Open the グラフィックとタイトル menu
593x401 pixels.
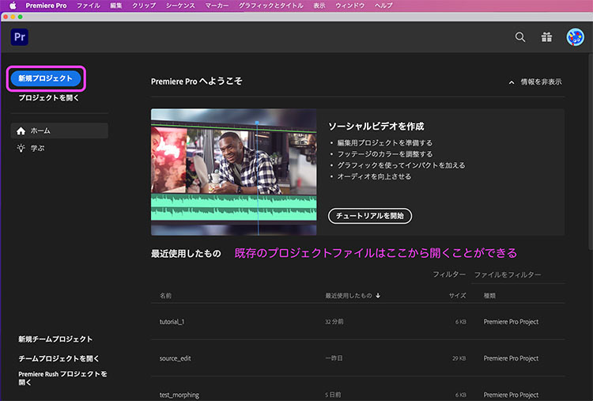click(x=270, y=6)
